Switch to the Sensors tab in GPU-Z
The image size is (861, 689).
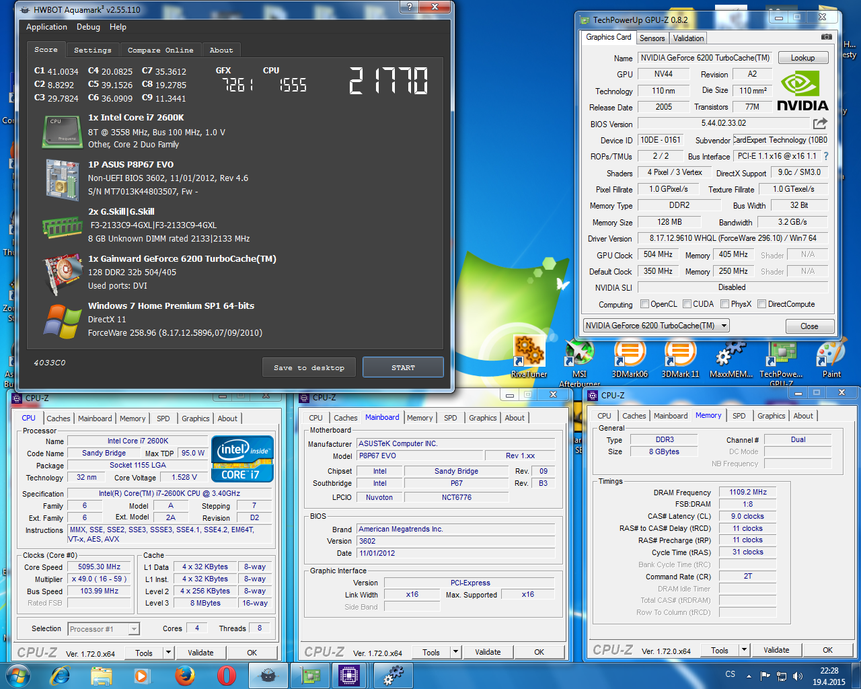(x=652, y=38)
